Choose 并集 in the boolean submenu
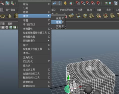 58,18
